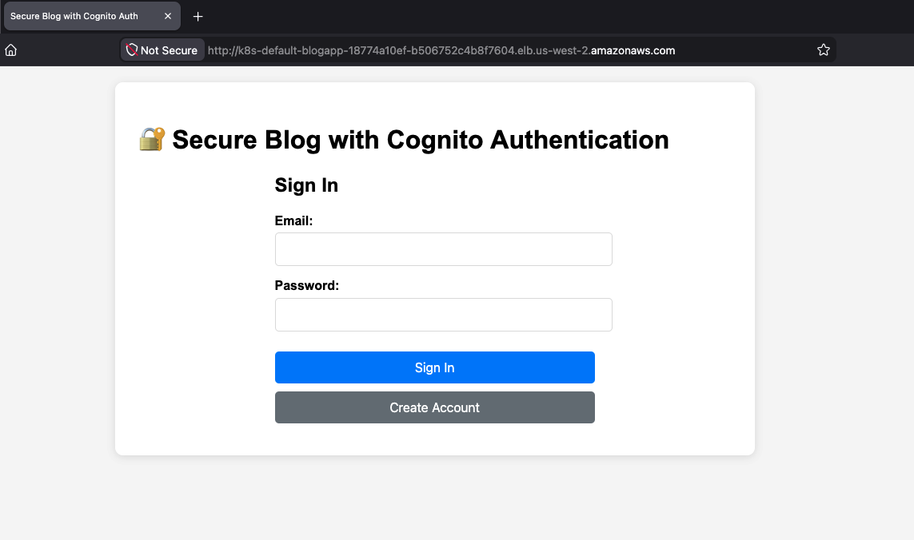This screenshot has height=540, width=914.
Task: Focus the address bar showing the elb URL
Action: click(x=441, y=50)
